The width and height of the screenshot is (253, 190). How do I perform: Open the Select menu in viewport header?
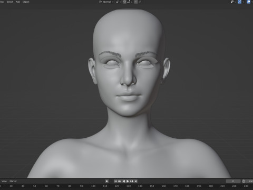pyautogui.click(x=10, y=2)
